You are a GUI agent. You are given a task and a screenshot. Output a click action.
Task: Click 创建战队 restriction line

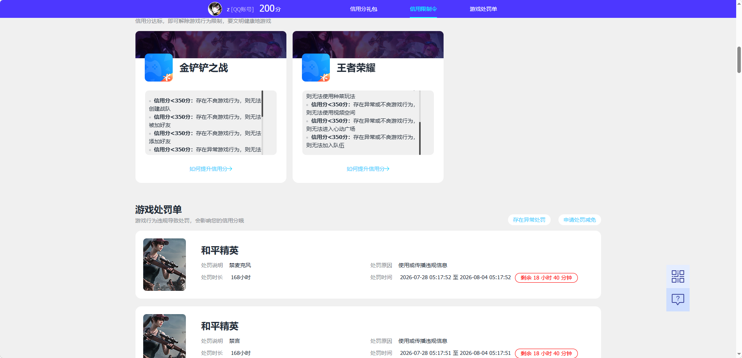(160, 109)
